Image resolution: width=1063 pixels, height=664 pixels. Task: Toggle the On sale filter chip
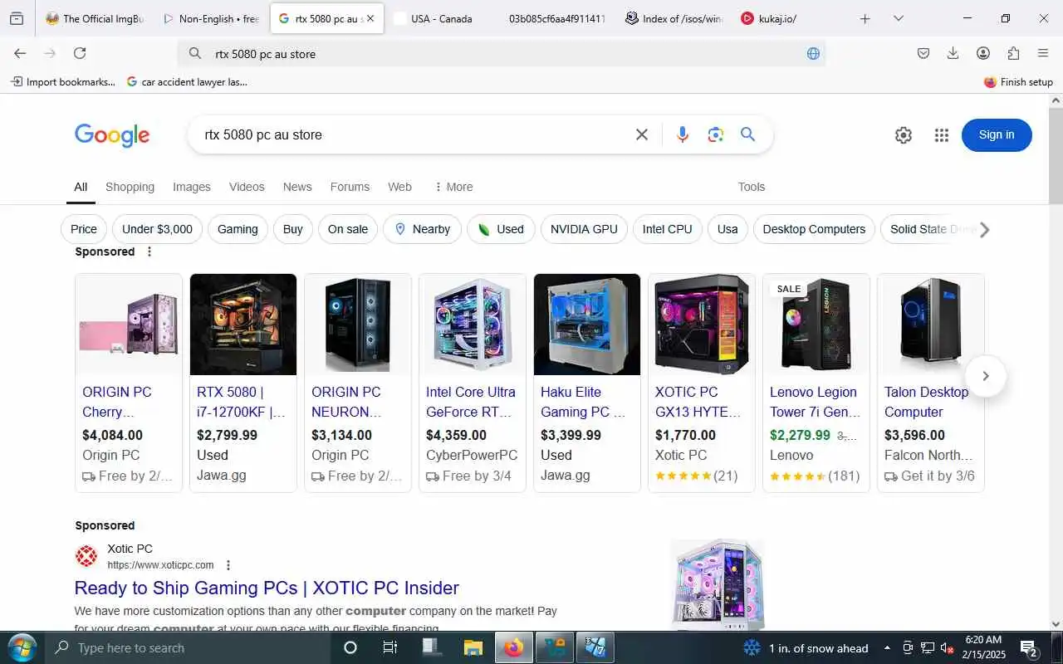tap(348, 229)
